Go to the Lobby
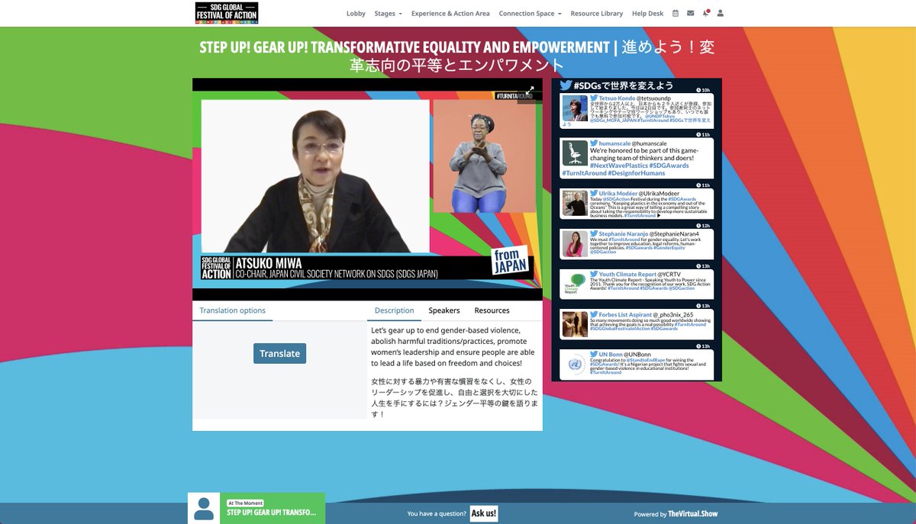 (x=356, y=14)
